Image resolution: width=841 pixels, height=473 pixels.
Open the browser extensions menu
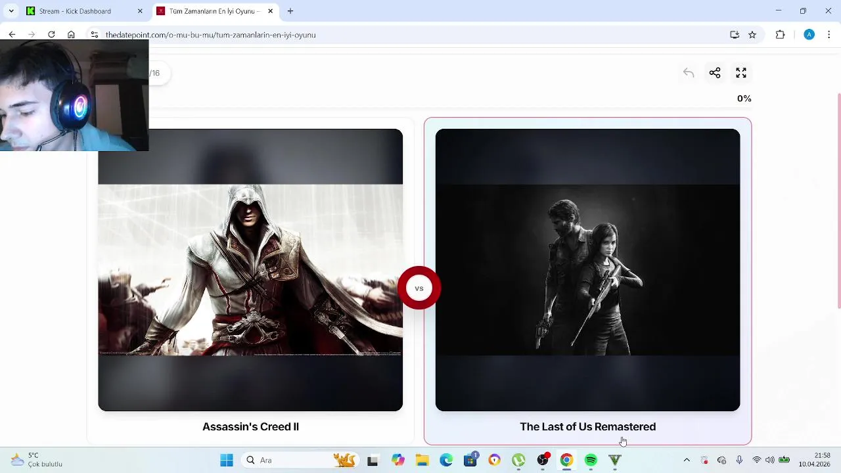click(781, 35)
